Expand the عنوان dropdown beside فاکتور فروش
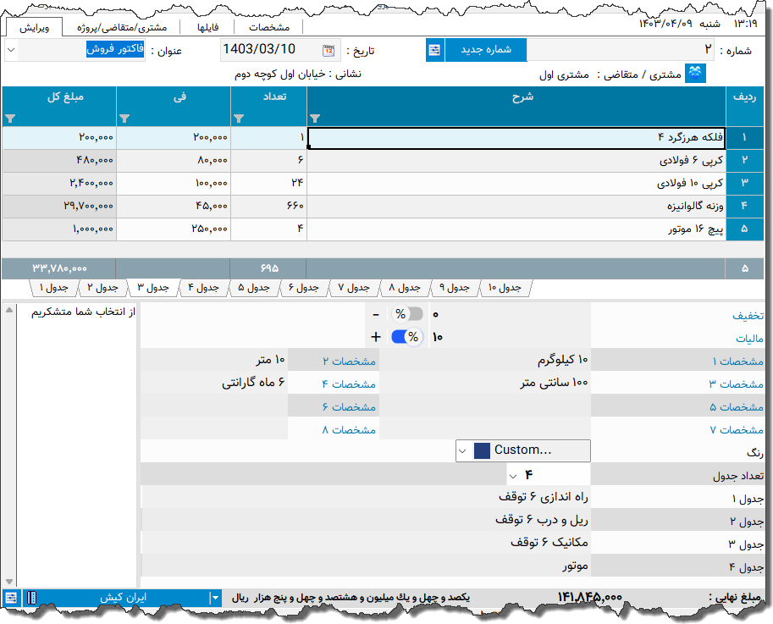Screen dimensions: 773x624 [9, 50]
